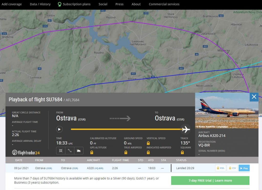Click the Airbus A320-214 aircraft label

point(212,136)
